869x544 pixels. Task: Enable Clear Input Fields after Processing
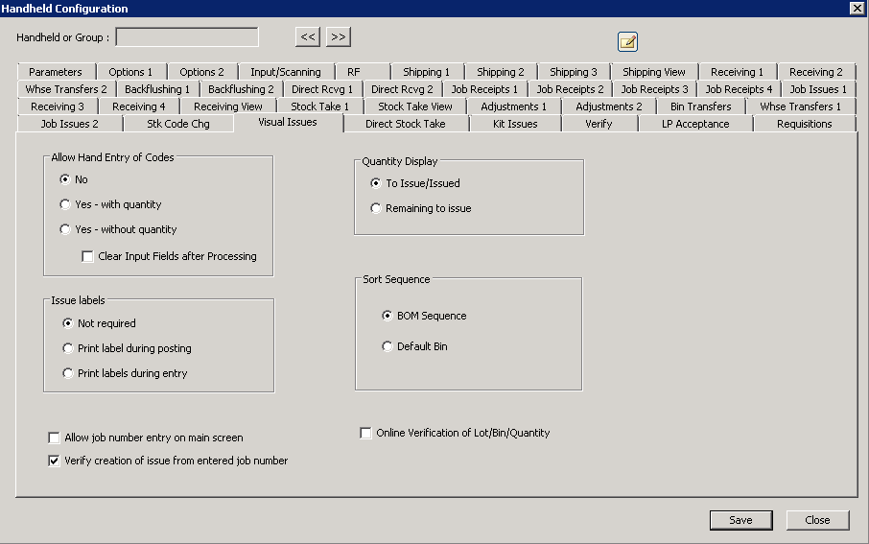tap(88, 257)
